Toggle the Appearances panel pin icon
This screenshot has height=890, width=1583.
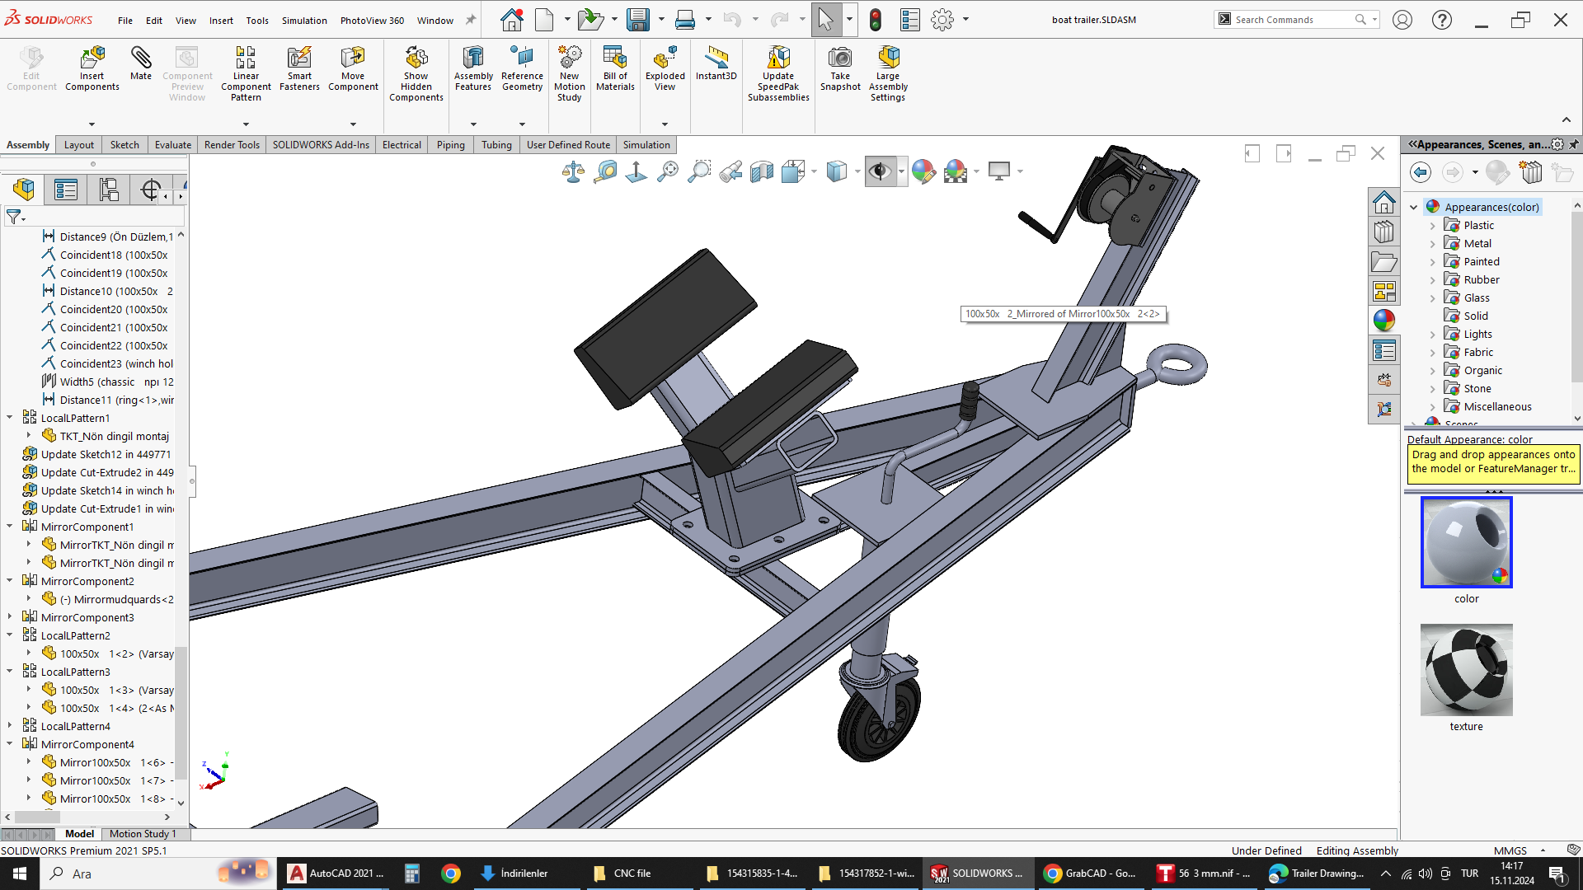point(1574,144)
